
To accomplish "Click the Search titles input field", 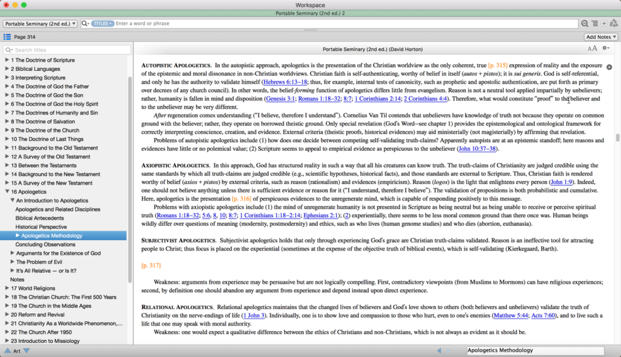I will coord(67,49).
